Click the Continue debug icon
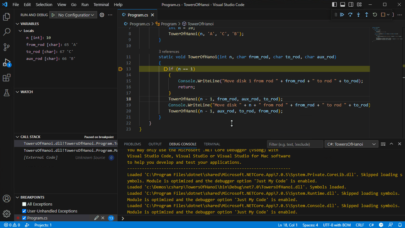 [342, 15]
